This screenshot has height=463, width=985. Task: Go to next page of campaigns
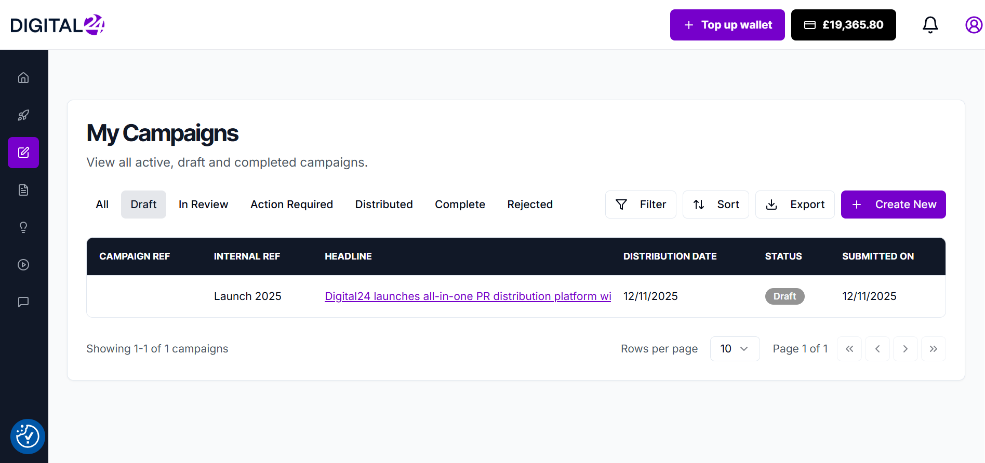click(906, 349)
